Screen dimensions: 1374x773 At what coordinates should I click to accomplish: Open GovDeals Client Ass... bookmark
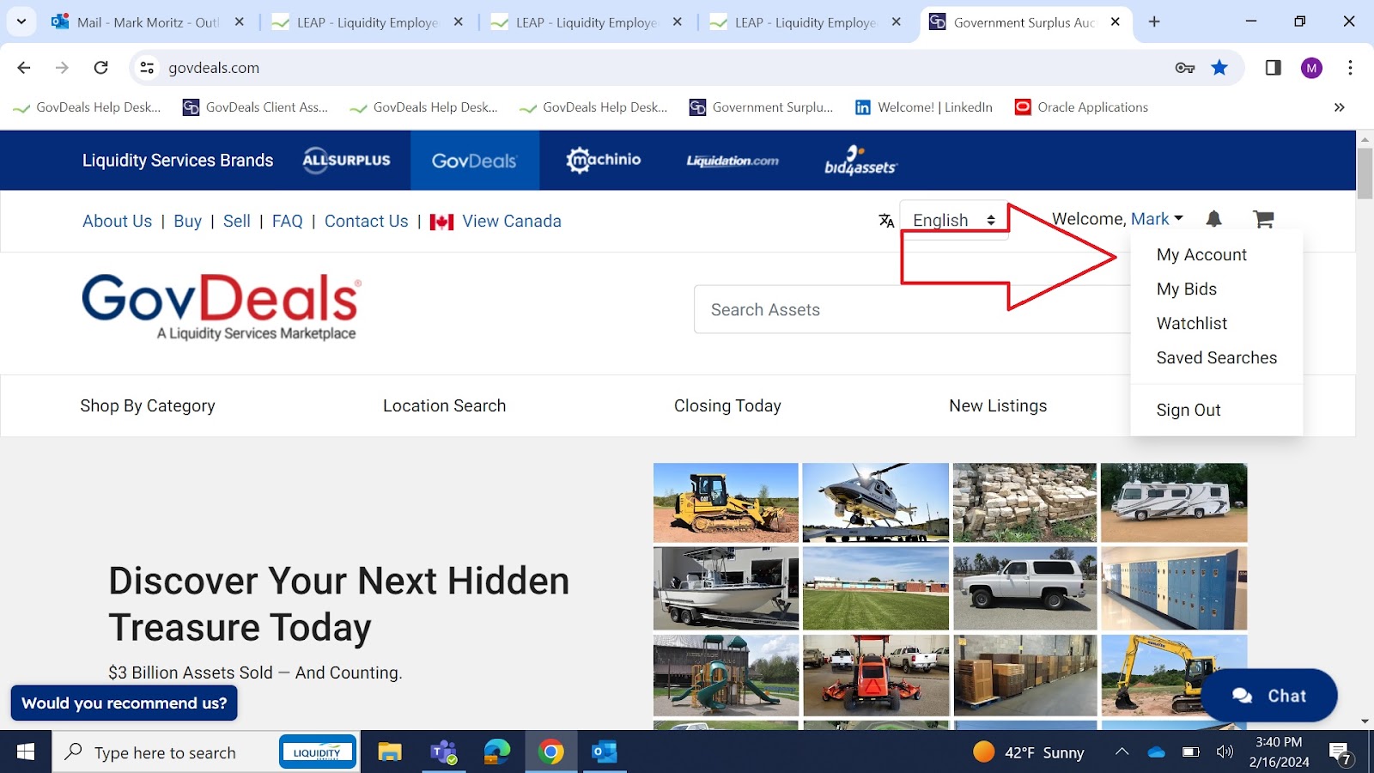click(255, 107)
